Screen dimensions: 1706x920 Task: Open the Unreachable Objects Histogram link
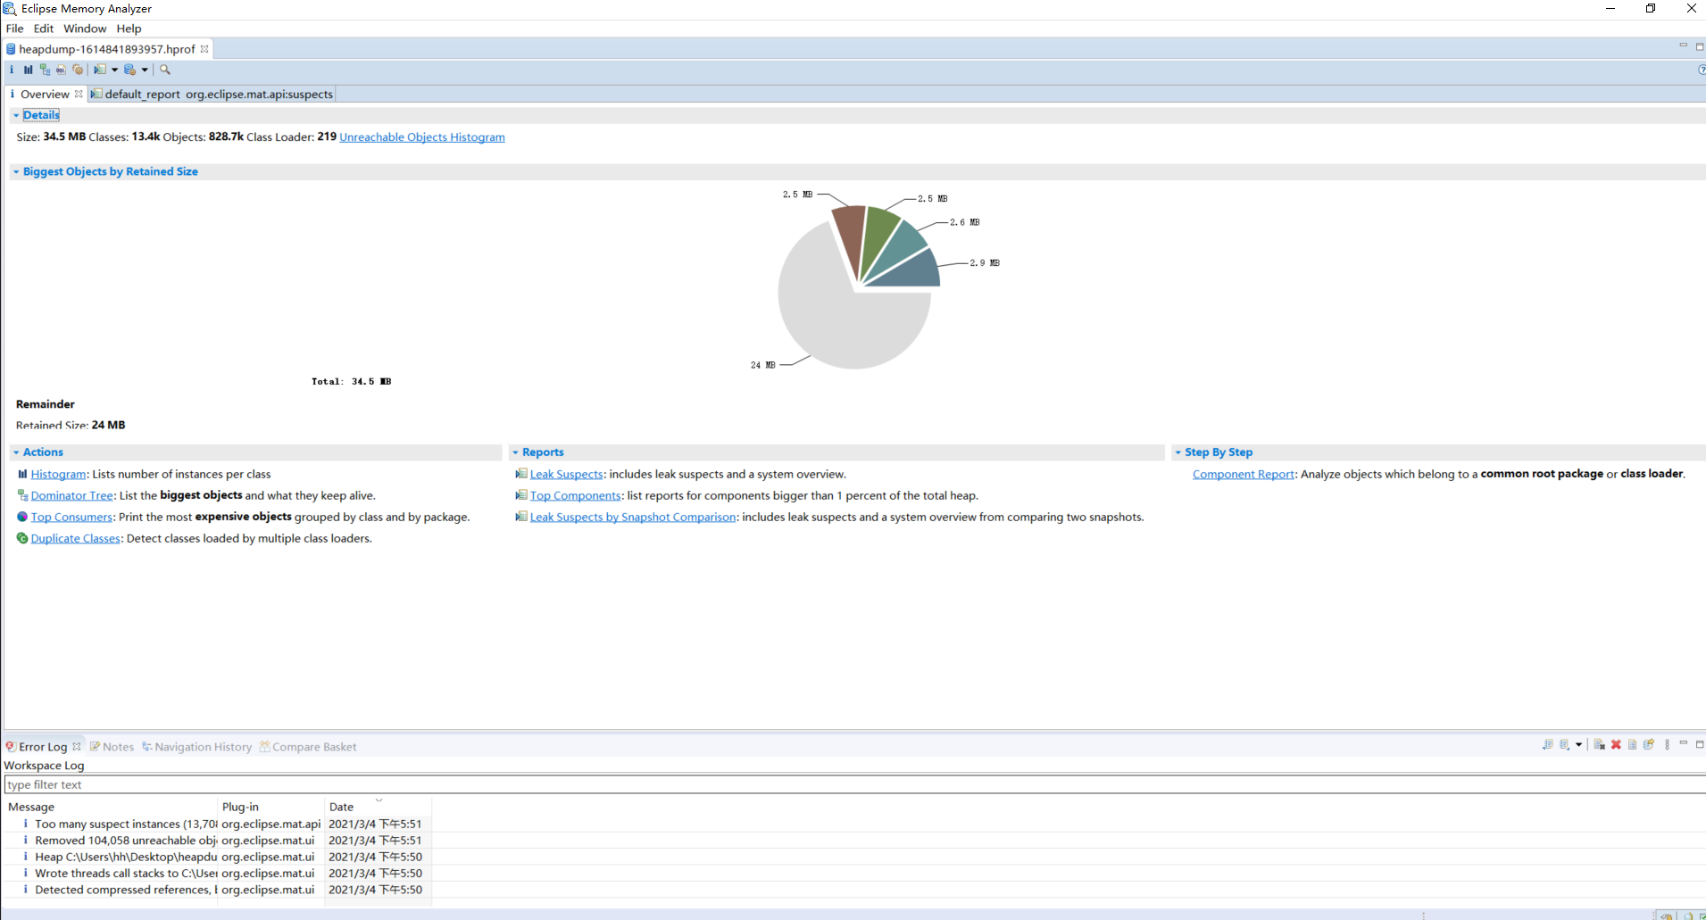coord(422,137)
